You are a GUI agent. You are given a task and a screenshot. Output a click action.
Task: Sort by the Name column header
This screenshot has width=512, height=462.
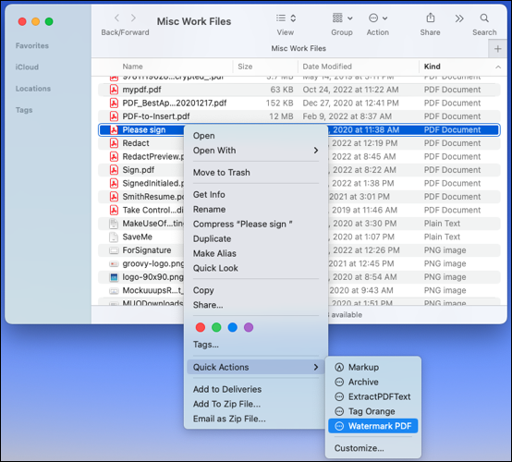coord(132,67)
